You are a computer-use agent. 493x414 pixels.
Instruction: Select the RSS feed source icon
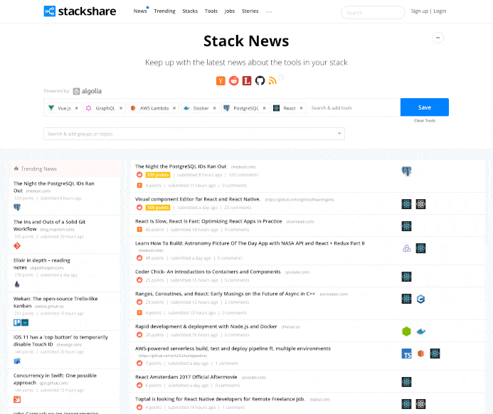272,81
